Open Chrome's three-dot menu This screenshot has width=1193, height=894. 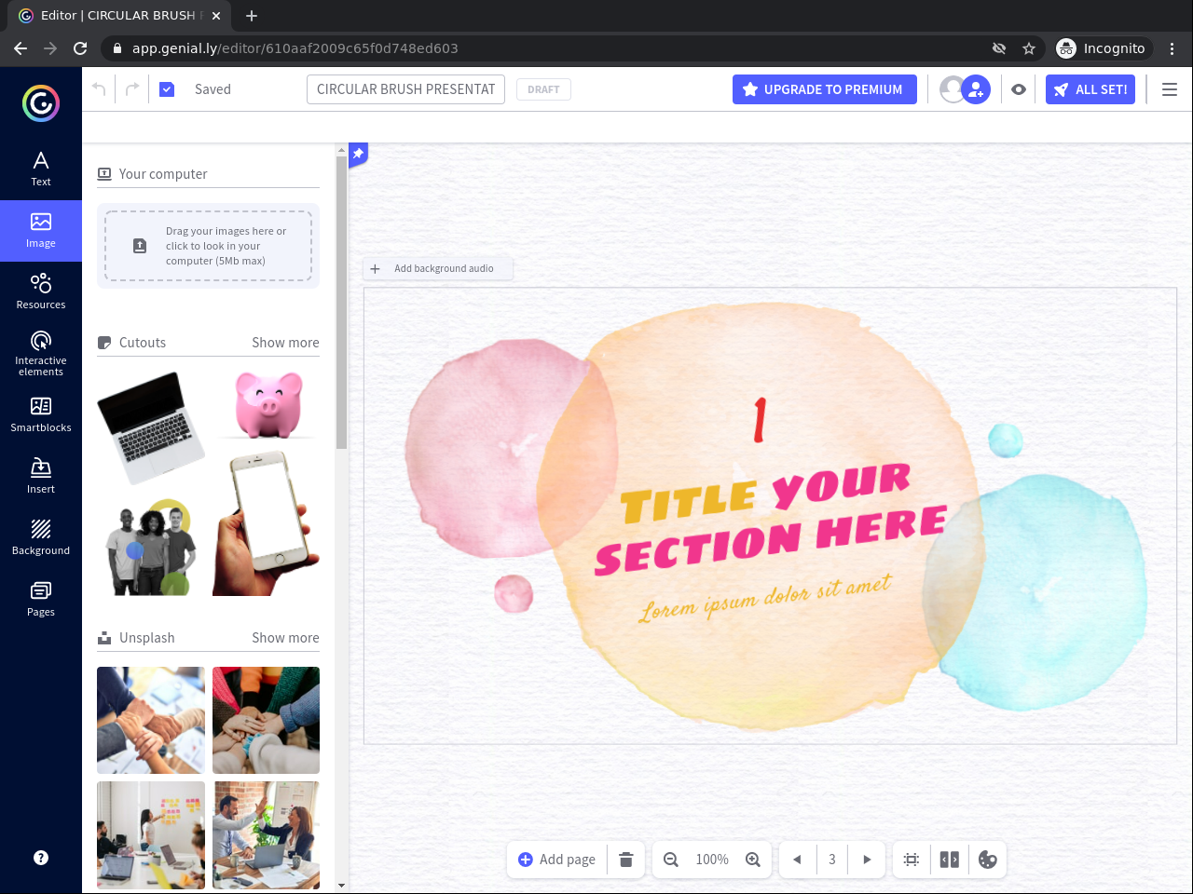(1172, 48)
